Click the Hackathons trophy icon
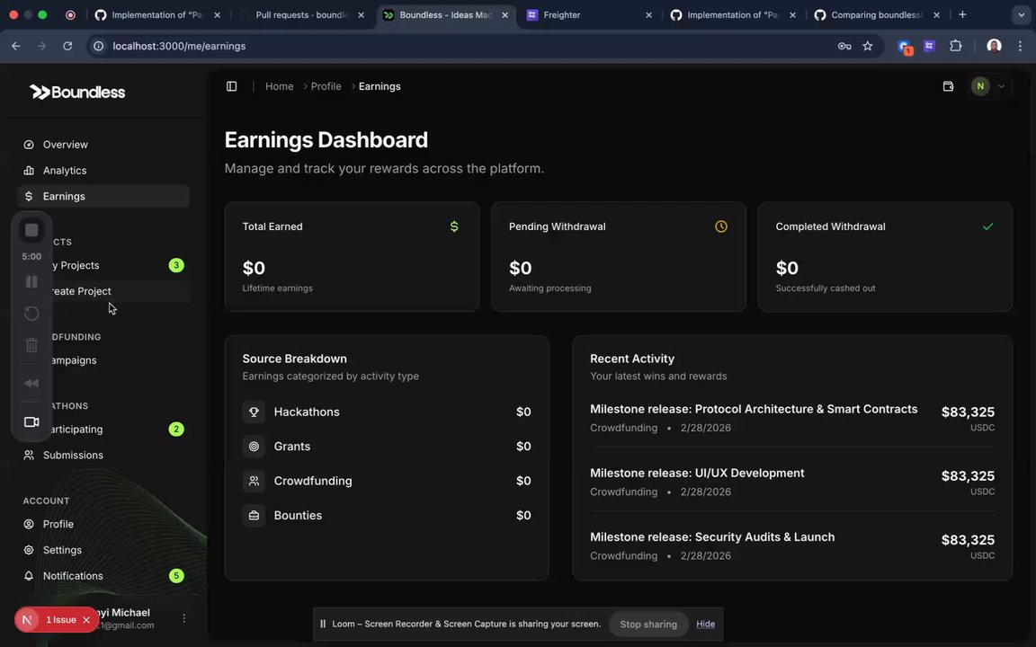 pyautogui.click(x=254, y=412)
